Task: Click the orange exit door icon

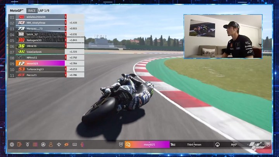Action: [x=19, y=144]
